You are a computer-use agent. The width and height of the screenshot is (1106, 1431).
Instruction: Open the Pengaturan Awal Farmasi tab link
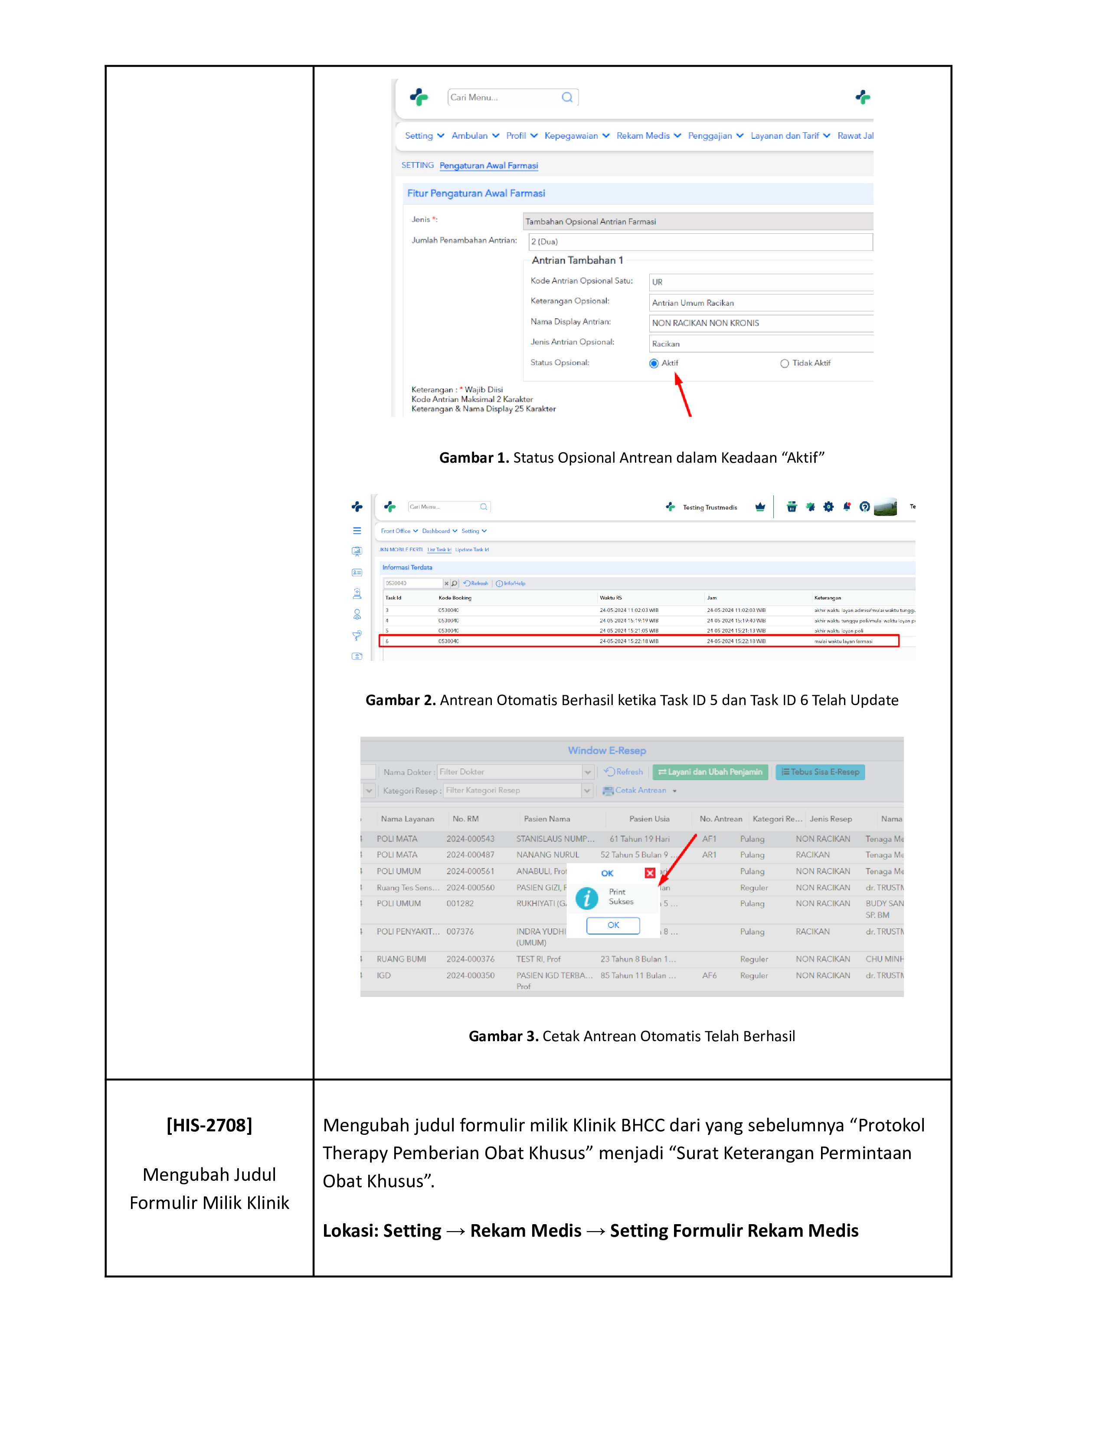tap(489, 166)
